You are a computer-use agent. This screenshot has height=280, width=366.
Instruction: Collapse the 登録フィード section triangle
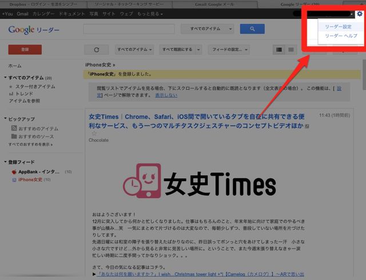[5, 162]
